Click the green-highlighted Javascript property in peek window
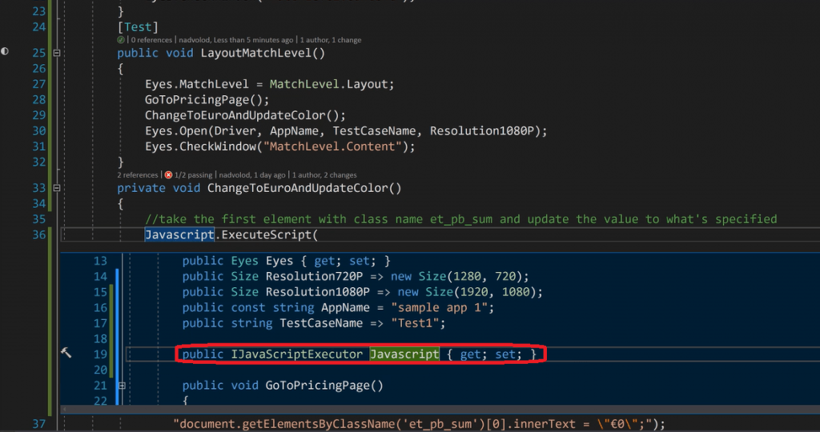 point(404,354)
